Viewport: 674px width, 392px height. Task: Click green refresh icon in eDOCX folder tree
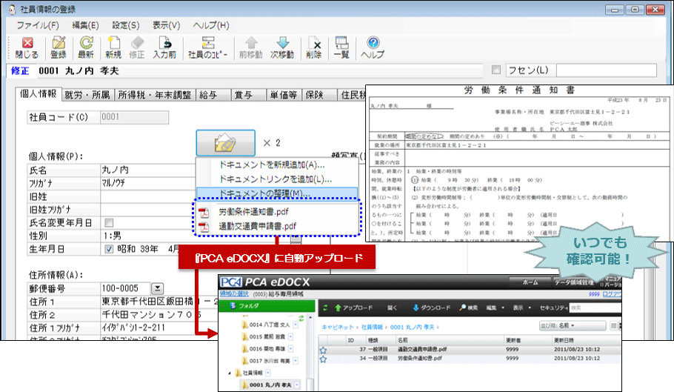pyautogui.click(x=301, y=318)
